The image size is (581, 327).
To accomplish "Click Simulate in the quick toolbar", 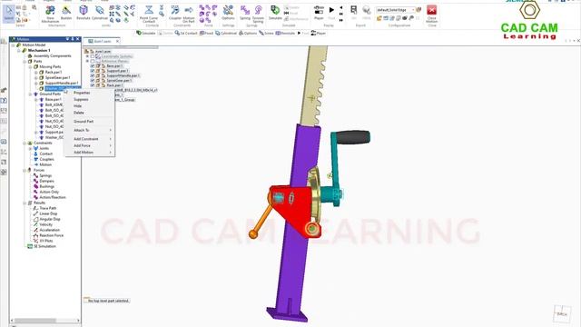I will click(x=146, y=34).
